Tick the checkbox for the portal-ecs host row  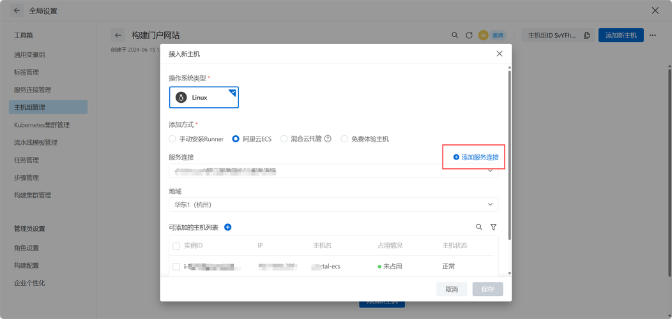click(x=176, y=266)
